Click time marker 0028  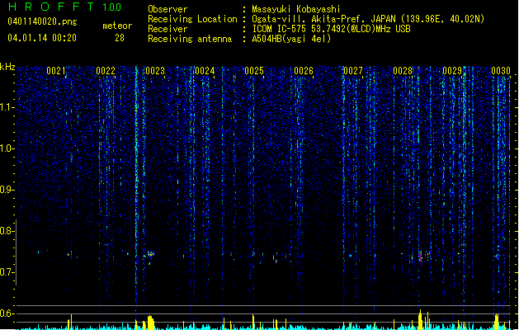[403, 71]
